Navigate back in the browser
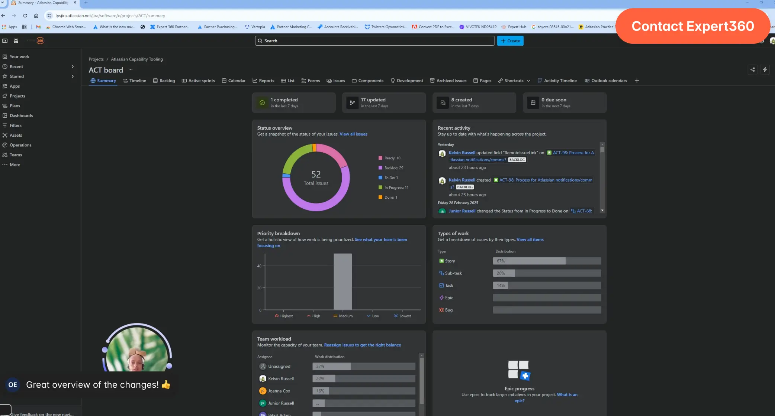This screenshot has width=775, height=416. click(x=3, y=16)
